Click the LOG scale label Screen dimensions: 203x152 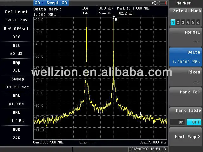pos(85,9)
